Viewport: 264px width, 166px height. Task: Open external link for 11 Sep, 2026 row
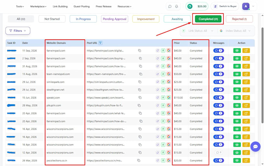246,50
